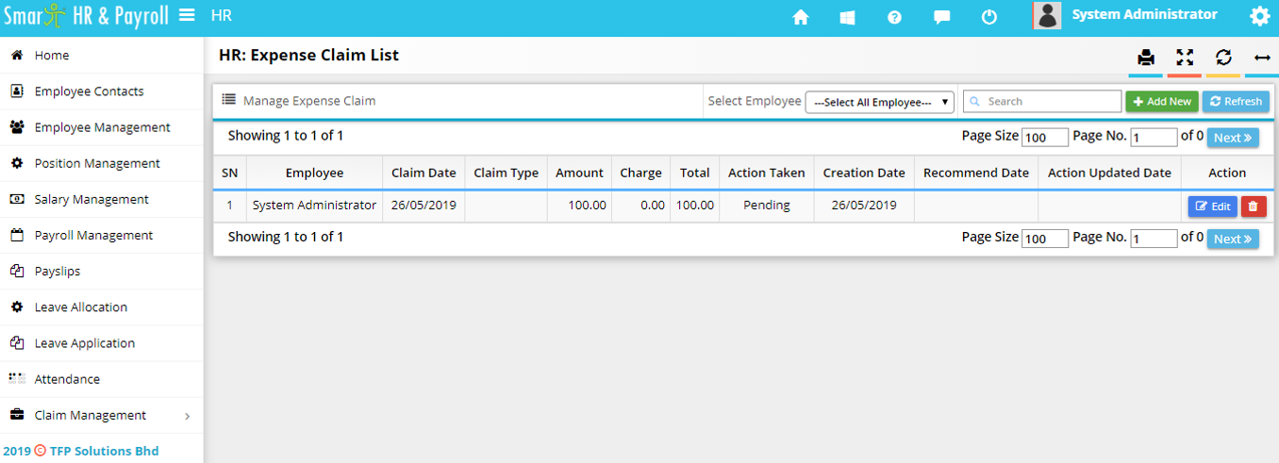This screenshot has width=1279, height=463.
Task: Print the expense claim list
Action: (1146, 58)
